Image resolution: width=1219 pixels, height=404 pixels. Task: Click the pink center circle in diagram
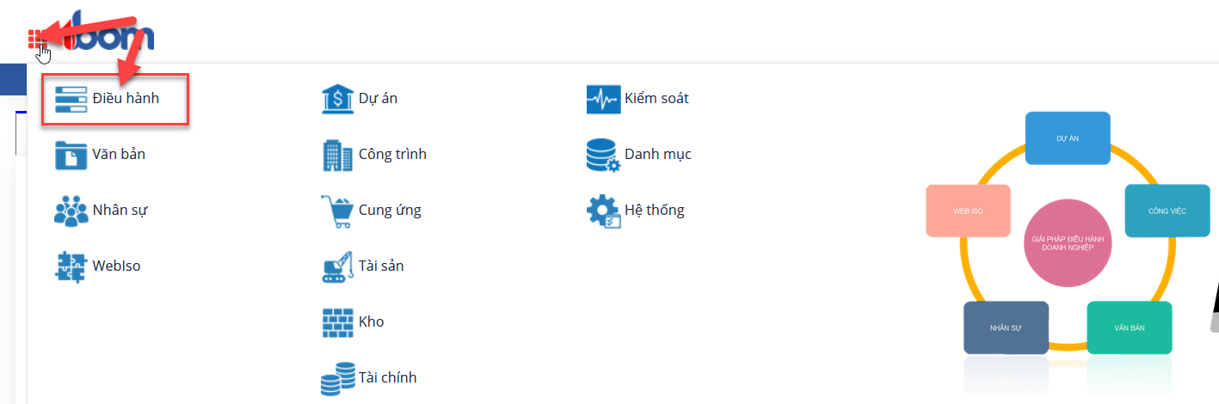[1068, 242]
